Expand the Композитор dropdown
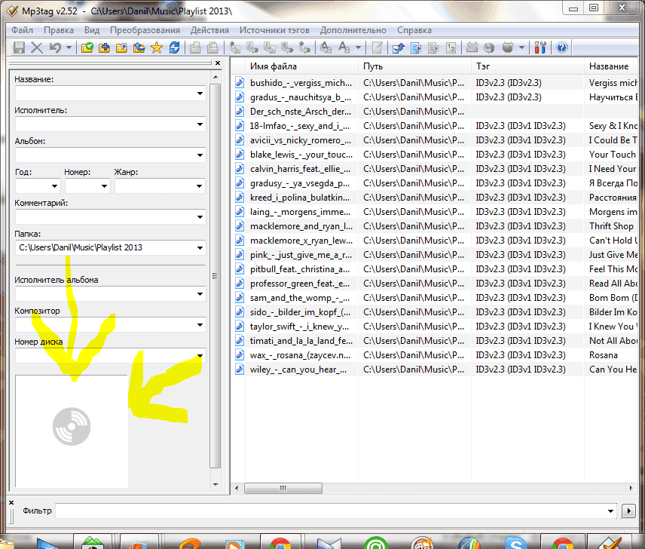 click(x=200, y=325)
